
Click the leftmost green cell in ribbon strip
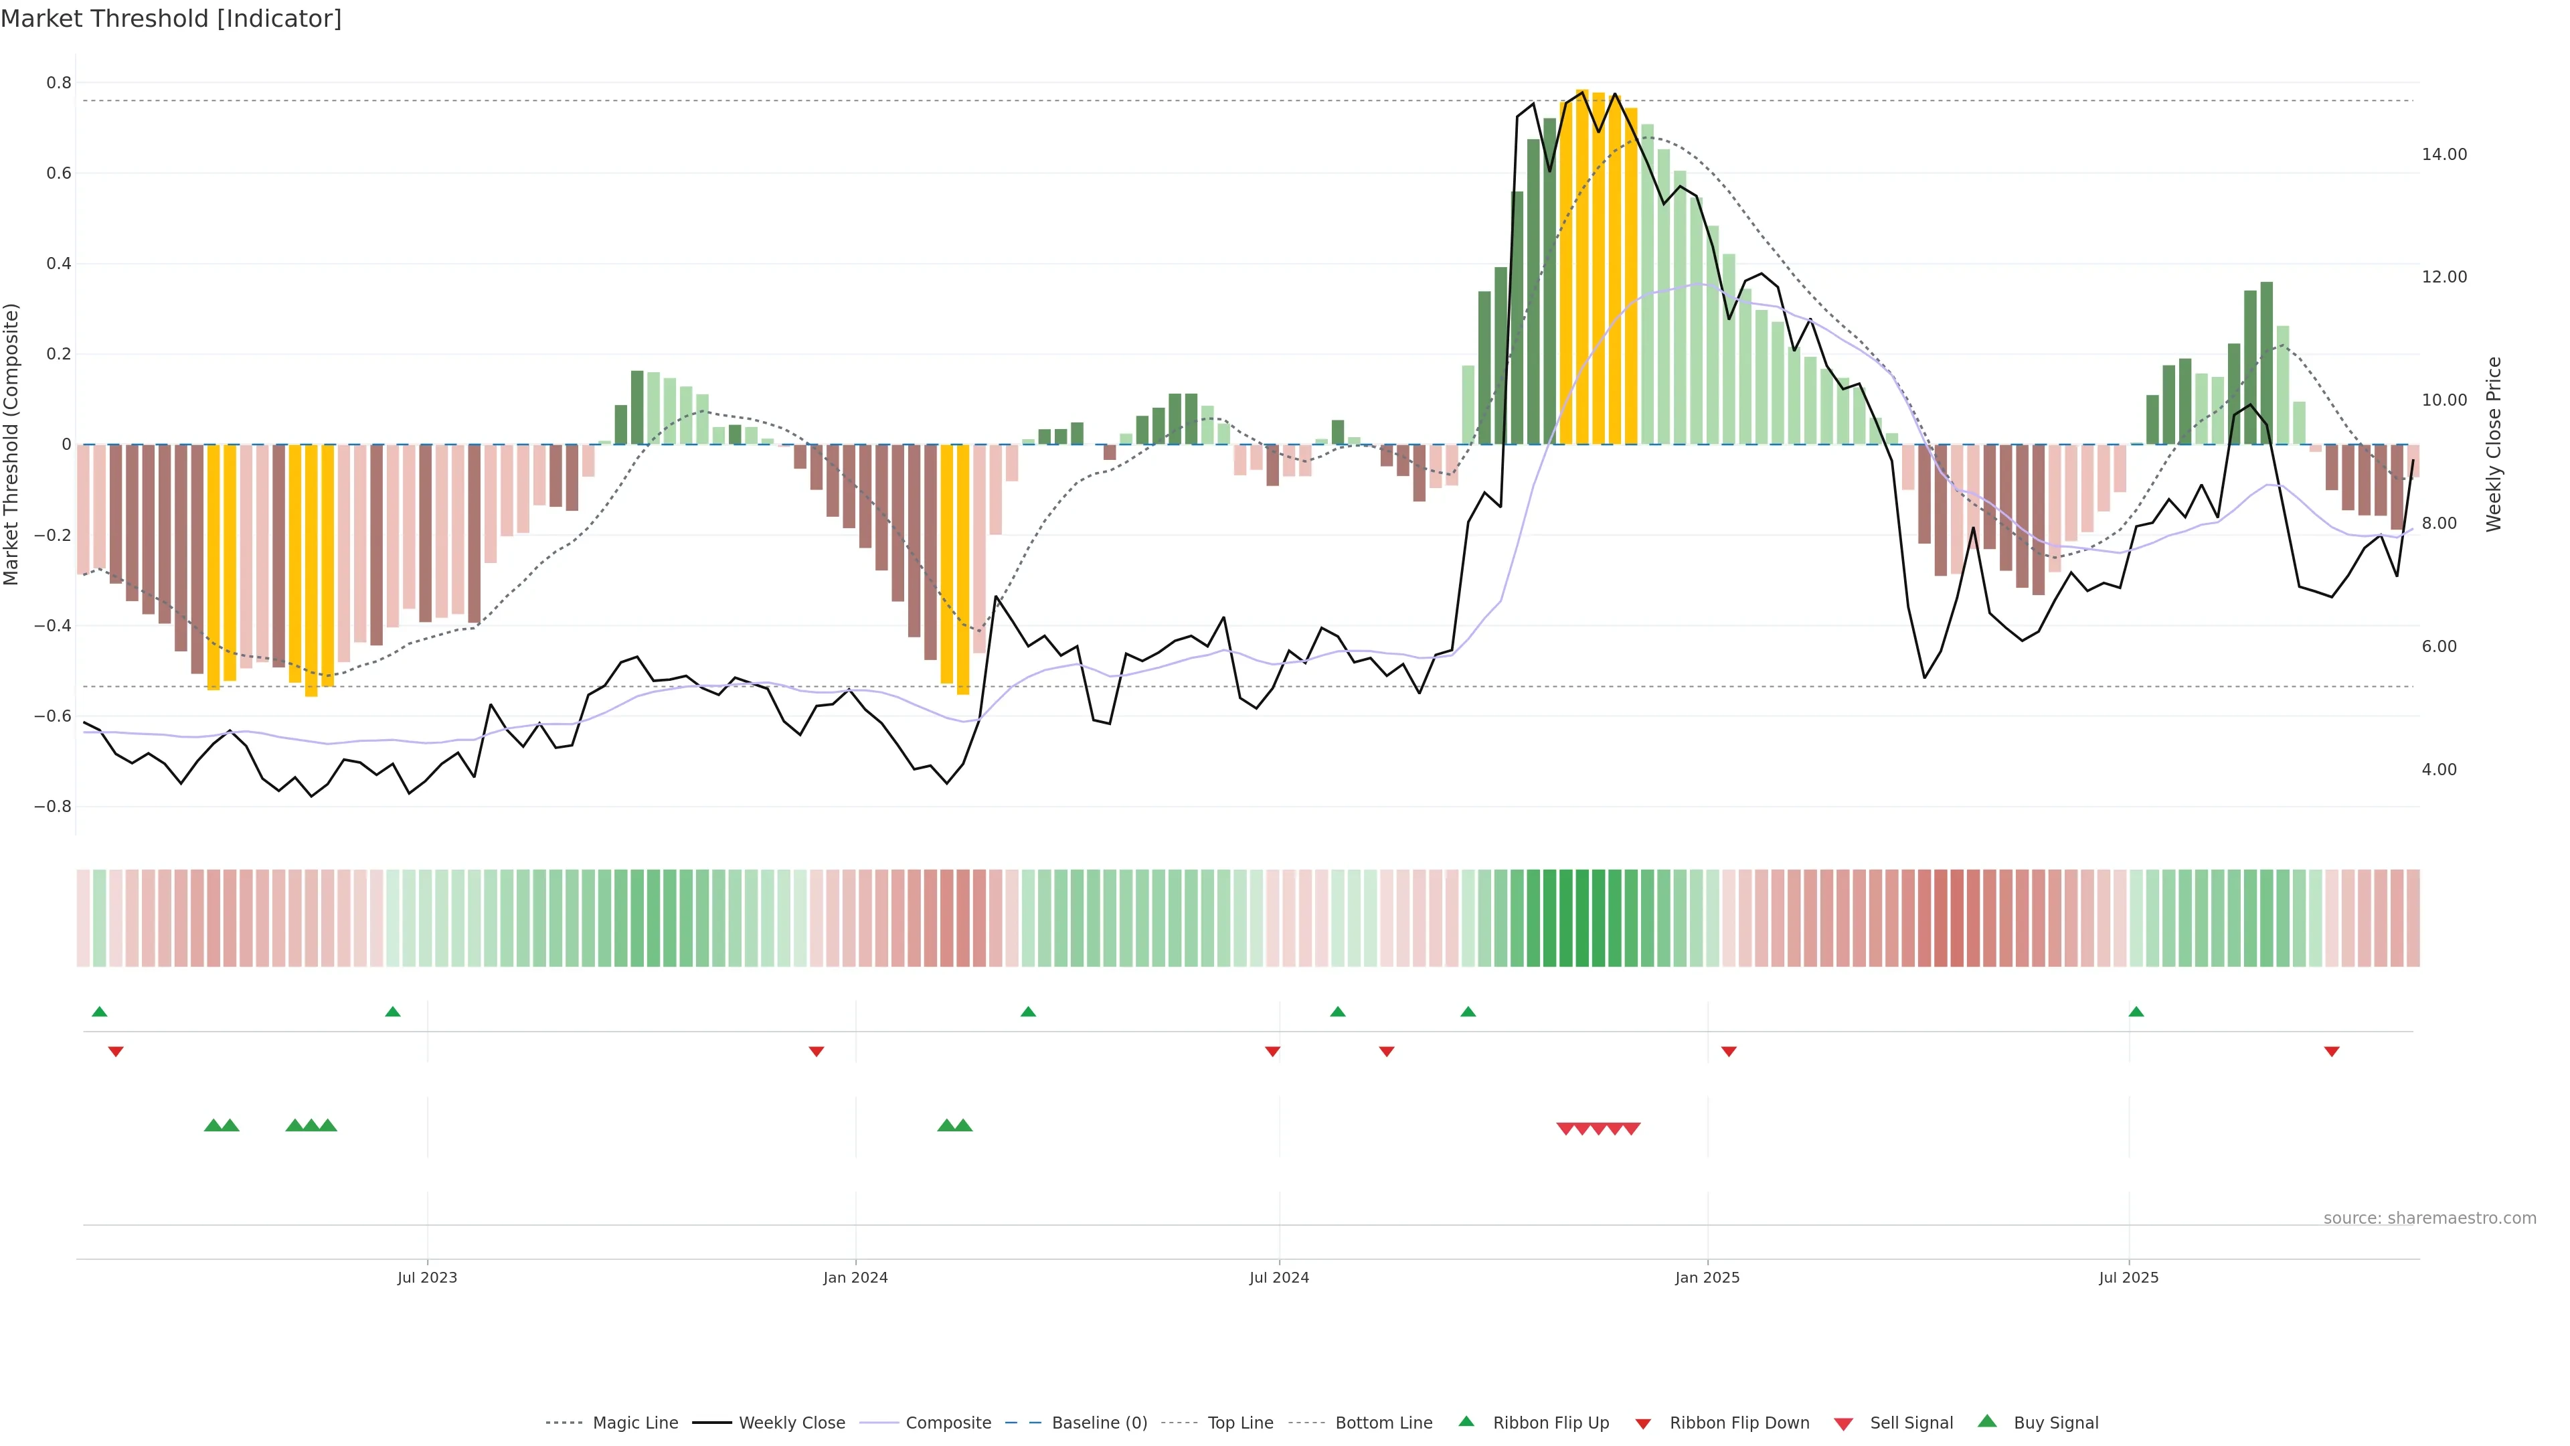click(99, 918)
